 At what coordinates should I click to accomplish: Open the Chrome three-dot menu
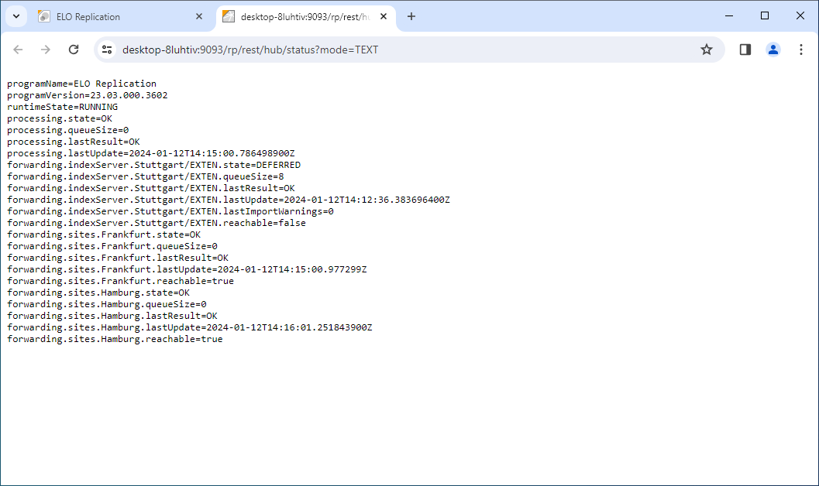pyautogui.click(x=800, y=50)
